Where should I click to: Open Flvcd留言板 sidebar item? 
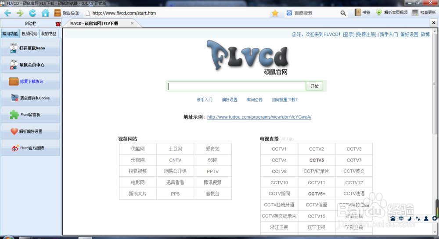30,115
